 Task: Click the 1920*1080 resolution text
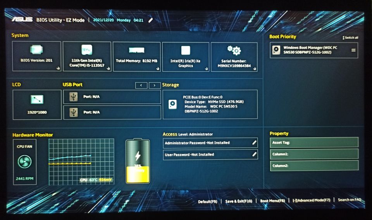tap(37, 112)
